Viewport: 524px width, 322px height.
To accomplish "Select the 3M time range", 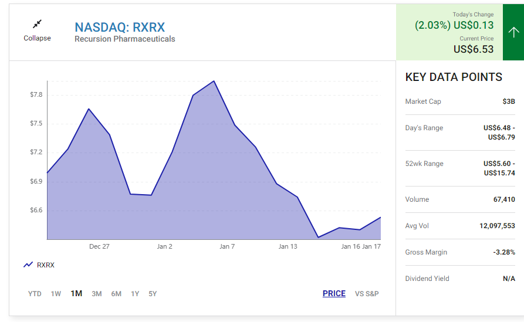I will [x=97, y=294].
